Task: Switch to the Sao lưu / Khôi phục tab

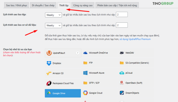Action: [17, 5]
